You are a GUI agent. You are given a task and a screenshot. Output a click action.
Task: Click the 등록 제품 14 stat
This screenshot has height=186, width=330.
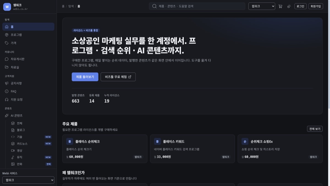tap(94, 98)
